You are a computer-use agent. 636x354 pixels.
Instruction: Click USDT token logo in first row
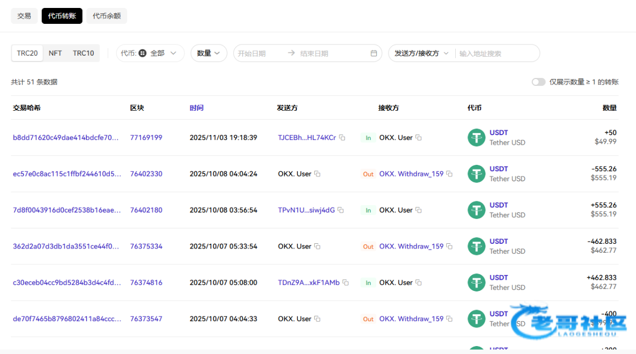pos(476,138)
